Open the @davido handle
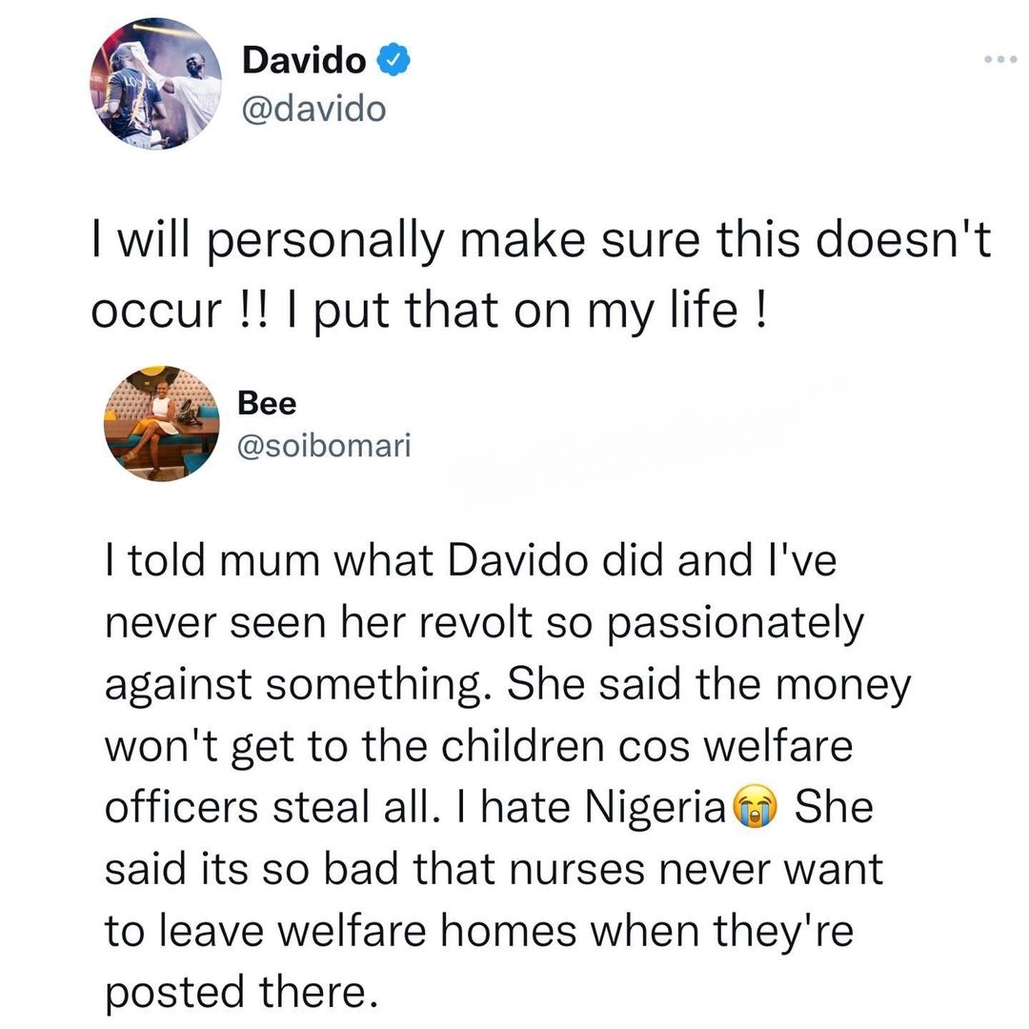The image size is (1029, 1029). (x=314, y=110)
